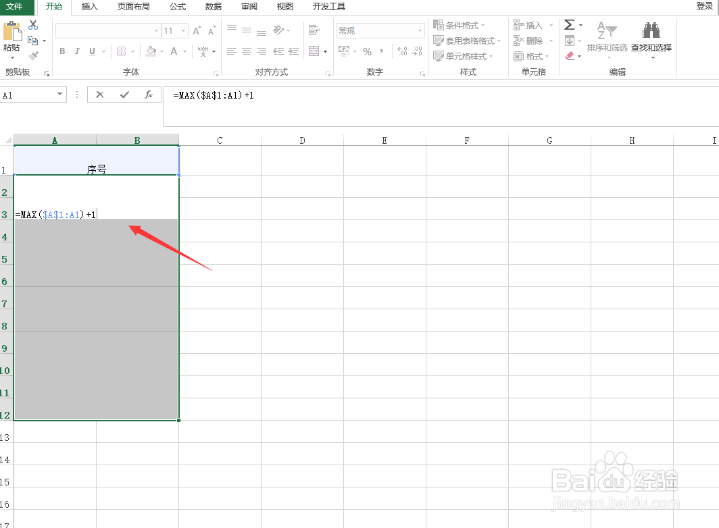Open the 删除 cells delete dropdown
The image size is (719, 528).
click(x=532, y=41)
